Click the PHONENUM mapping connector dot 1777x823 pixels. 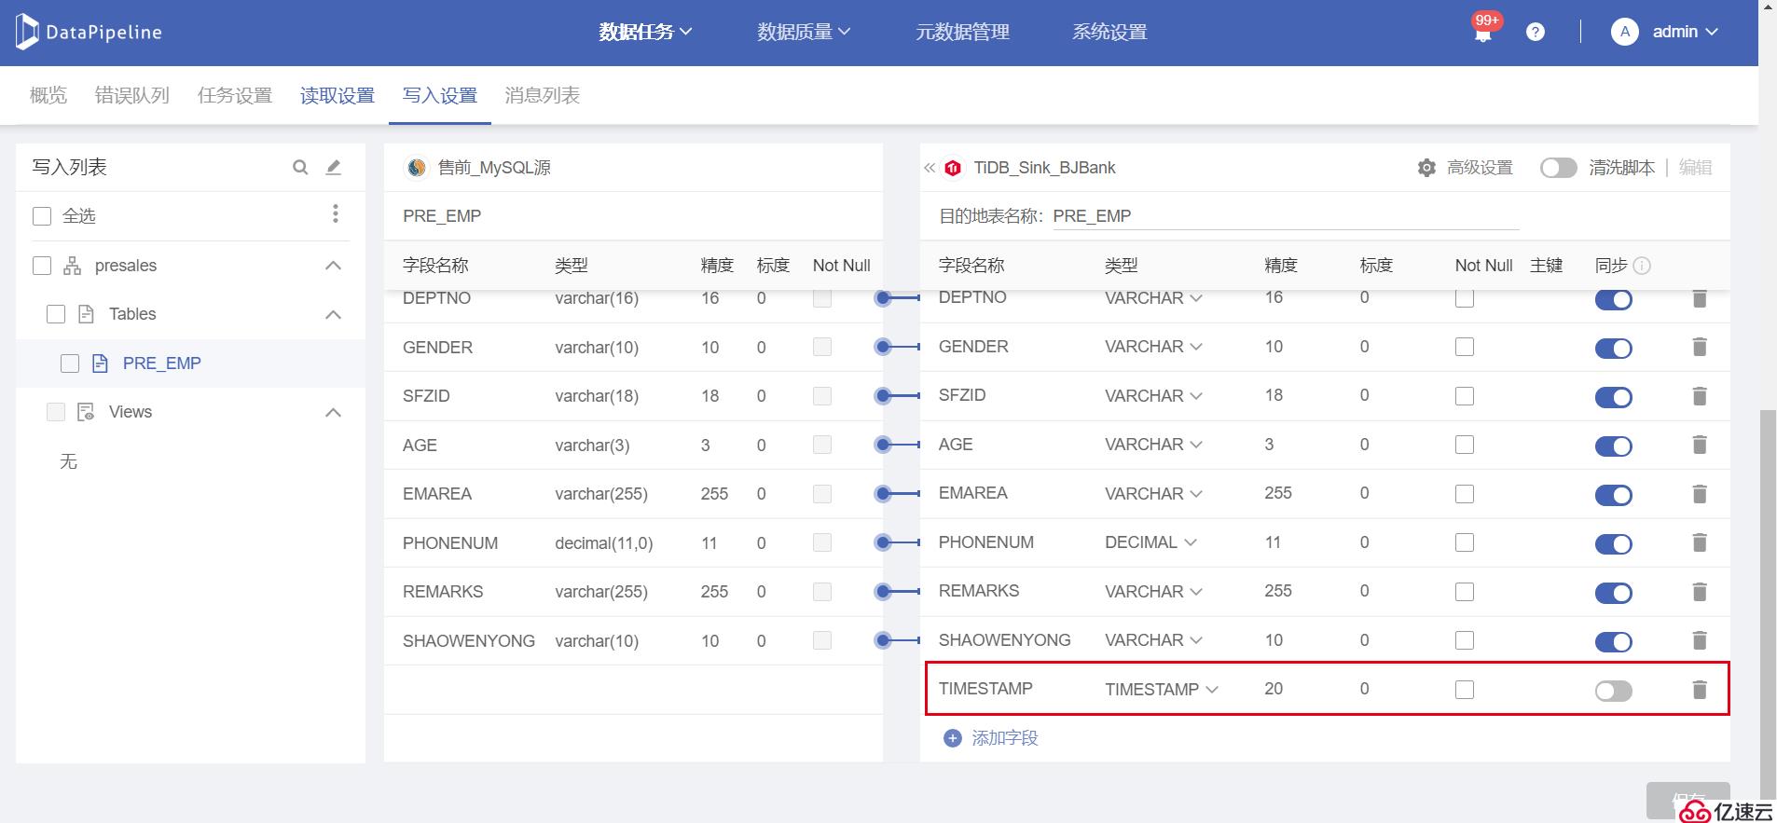[x=883, y=542]
